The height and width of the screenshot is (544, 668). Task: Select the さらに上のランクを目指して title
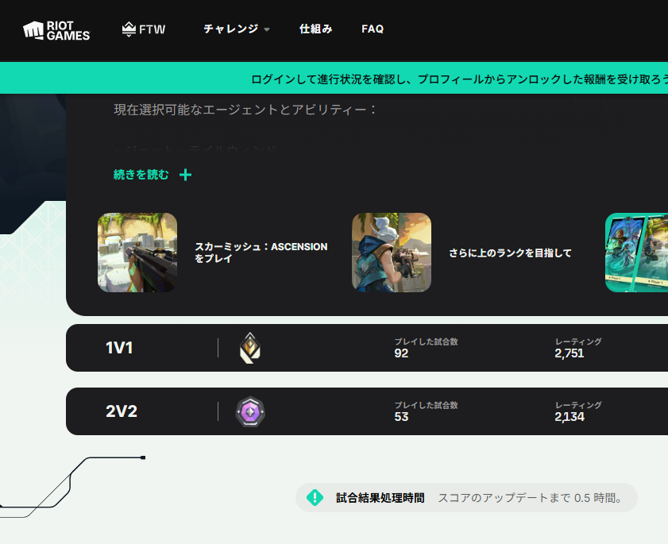click(510, 253)
